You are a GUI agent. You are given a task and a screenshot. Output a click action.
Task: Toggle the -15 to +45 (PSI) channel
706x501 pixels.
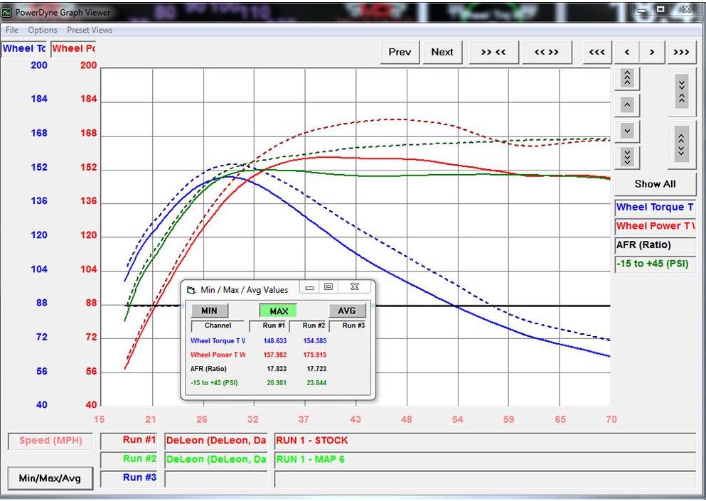[655, 264]
